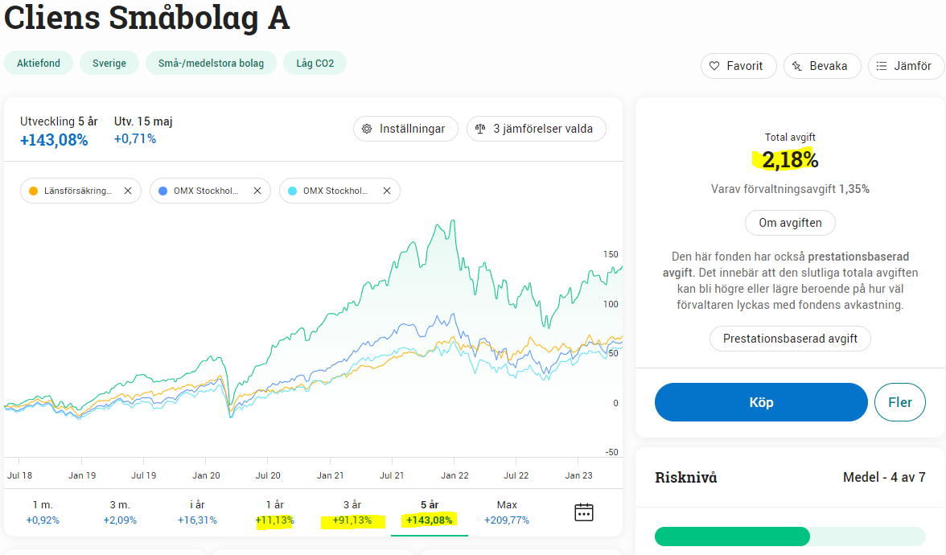This screenshot has height=555, width=946.
Task: Select the 3 m. period tab
Action: pos(120,512)
